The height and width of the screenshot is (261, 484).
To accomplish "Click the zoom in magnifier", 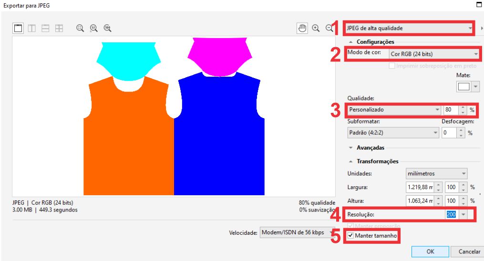I will (x=316, y=29).
